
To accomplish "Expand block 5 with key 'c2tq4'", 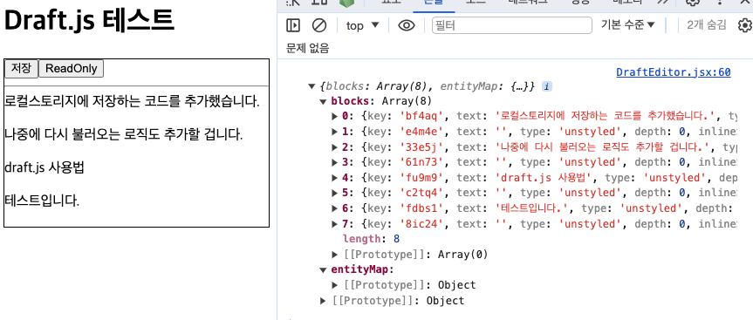I will click(x=335, y=193).
